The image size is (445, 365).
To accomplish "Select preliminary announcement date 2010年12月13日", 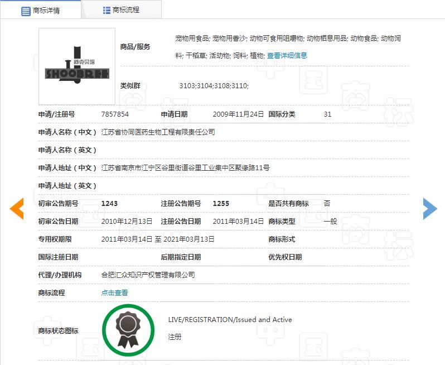I will 127,221.
